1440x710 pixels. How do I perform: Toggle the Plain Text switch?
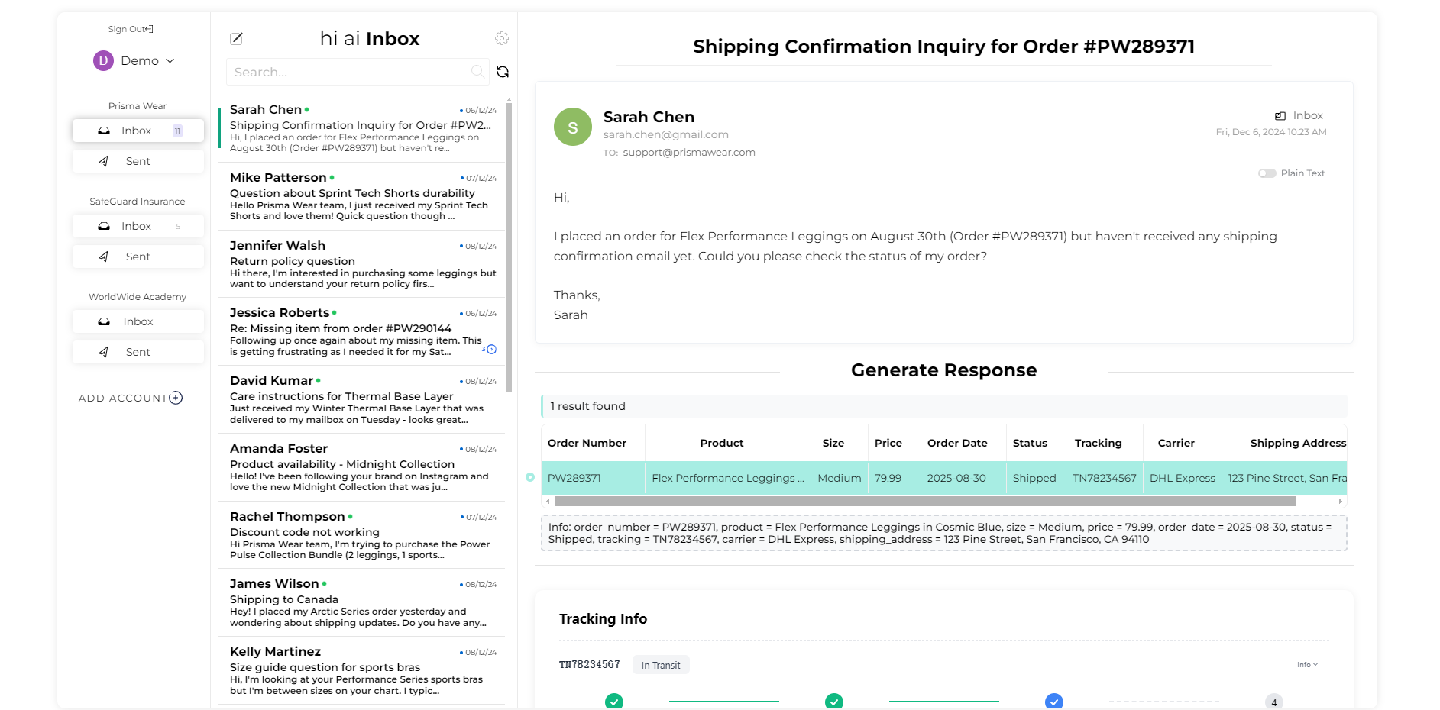(x=1267, y=173)
